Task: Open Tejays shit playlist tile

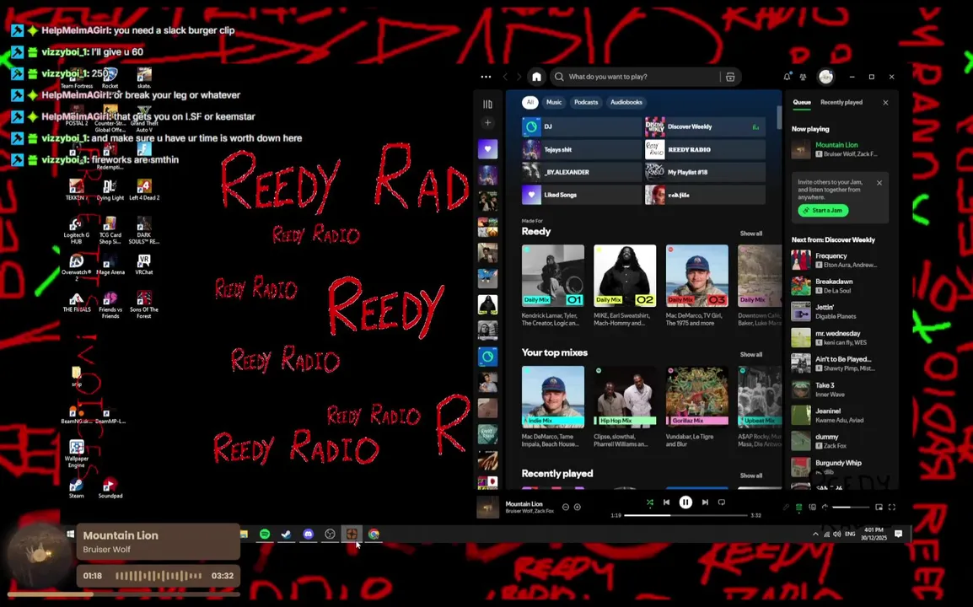Action: (x=581, y=149)
